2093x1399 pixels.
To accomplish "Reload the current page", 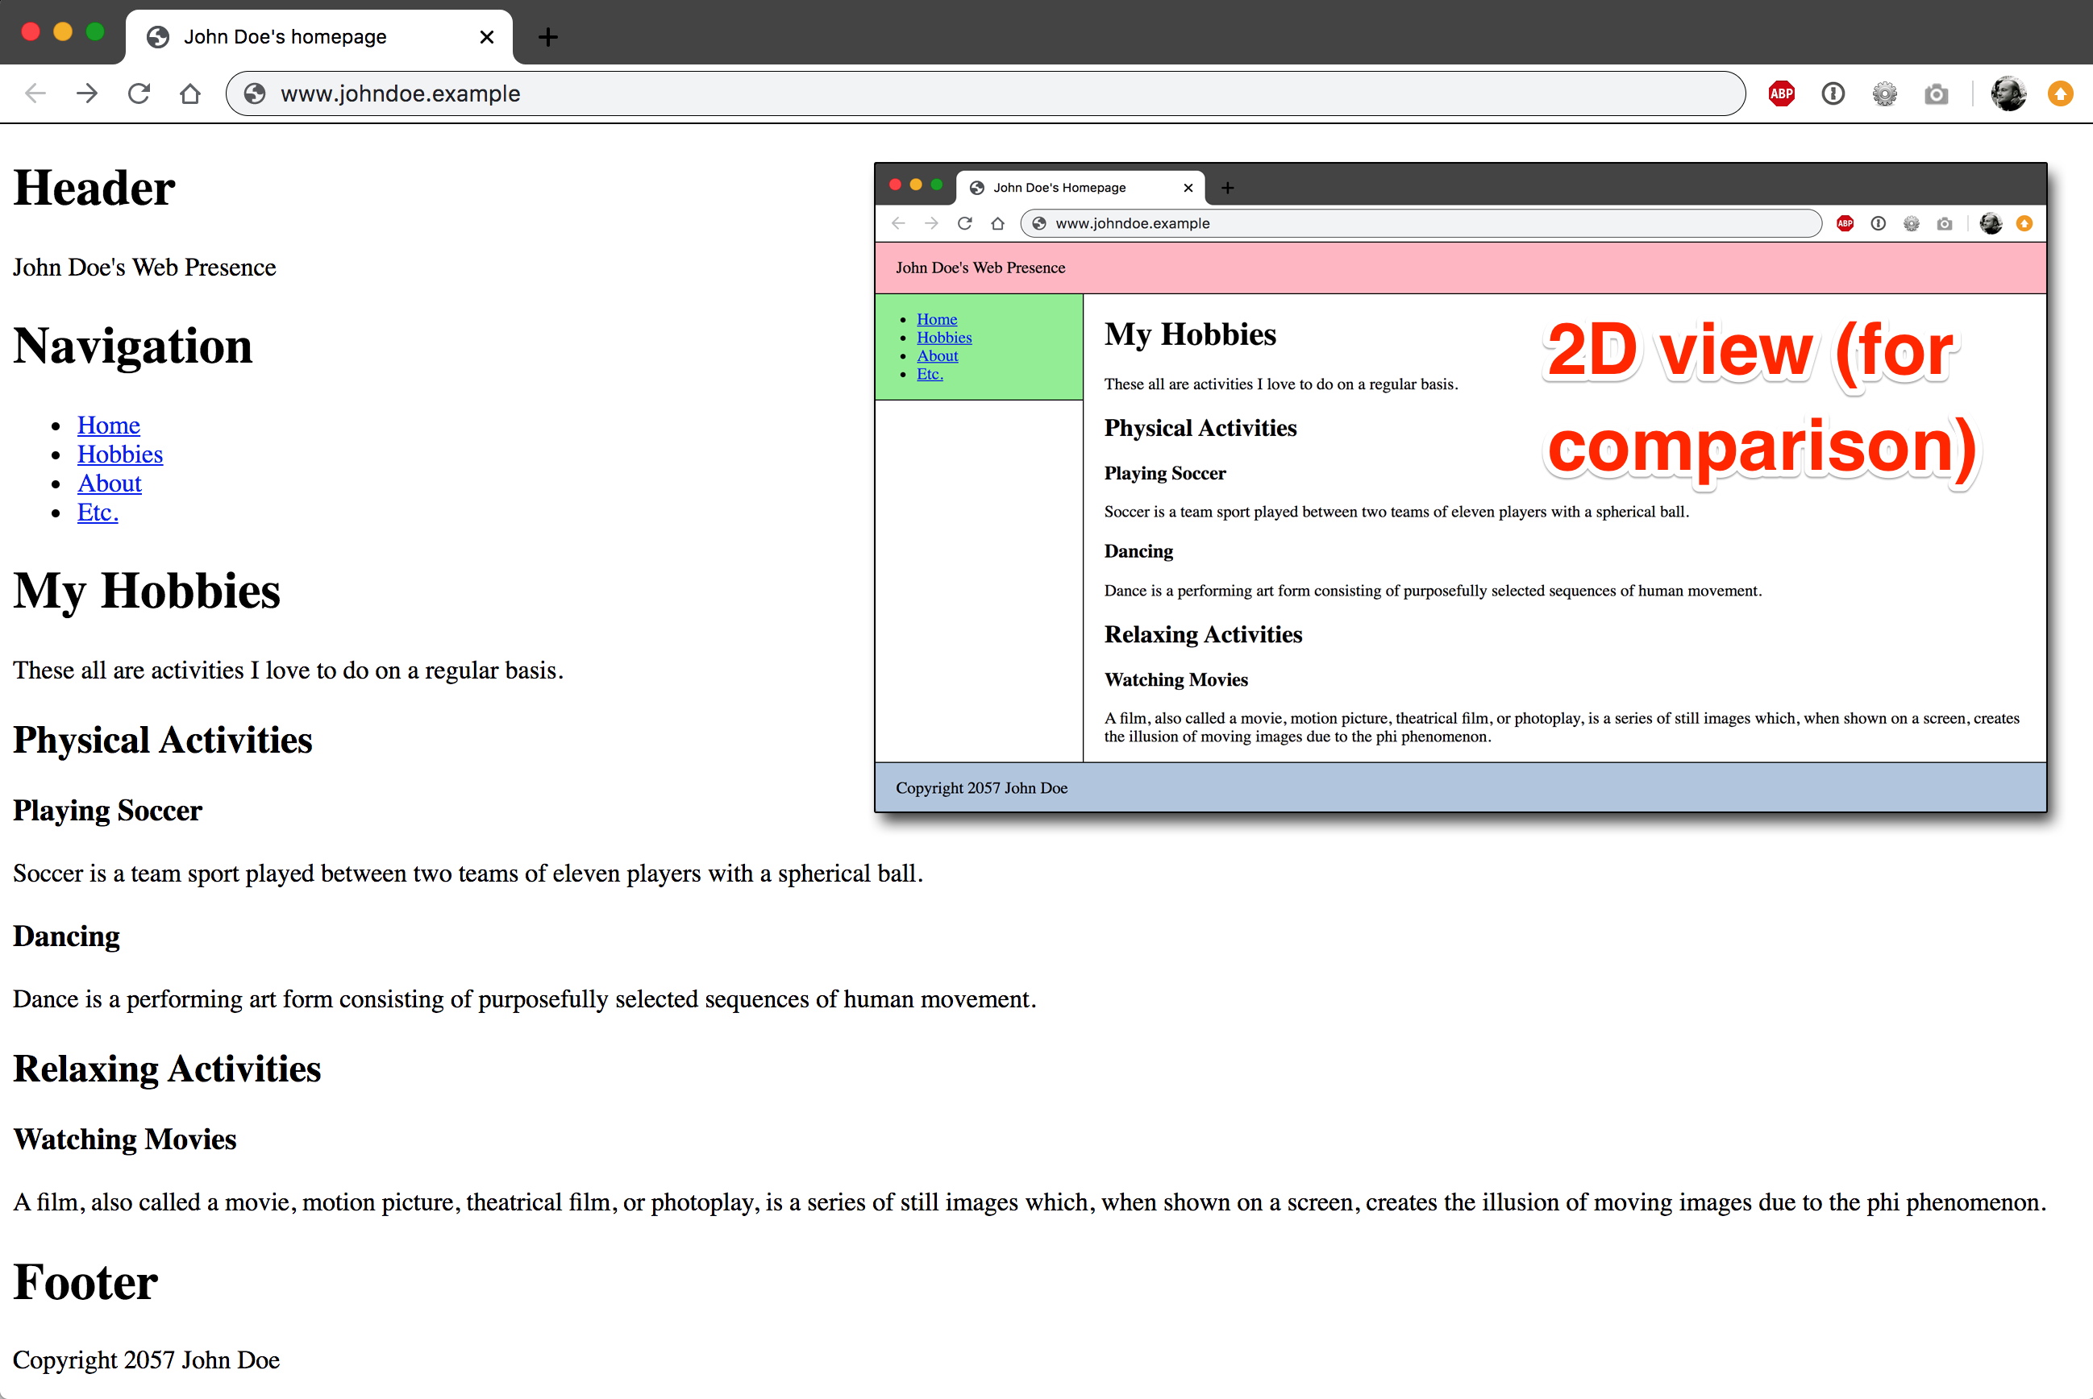I will [139, 93].
